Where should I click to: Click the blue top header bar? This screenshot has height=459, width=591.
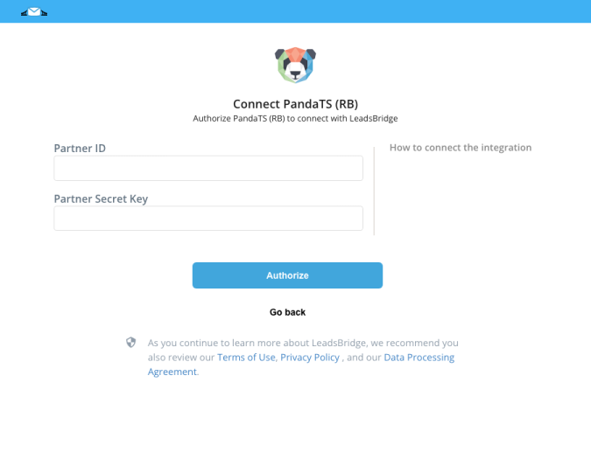click(x=296, y=11)
